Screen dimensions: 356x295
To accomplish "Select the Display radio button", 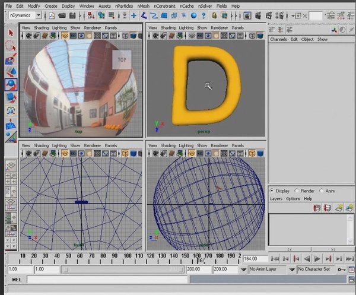I will tap(272, 191).
